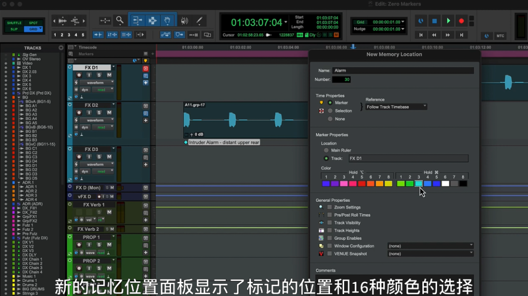Open the Window Configuration dropdown
This screenshot has width=528, height=296.
(x=430, y=246)
